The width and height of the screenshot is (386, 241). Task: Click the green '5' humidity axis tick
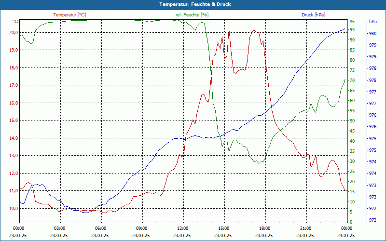[351, 212]
